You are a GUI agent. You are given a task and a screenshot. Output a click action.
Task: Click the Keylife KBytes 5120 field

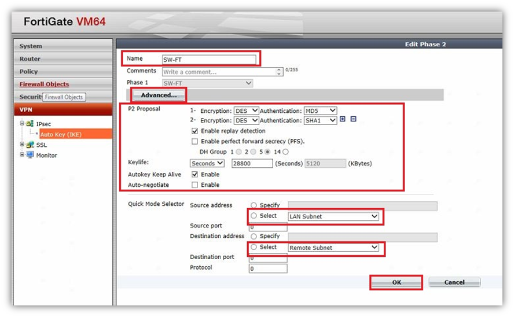point(325,163)
